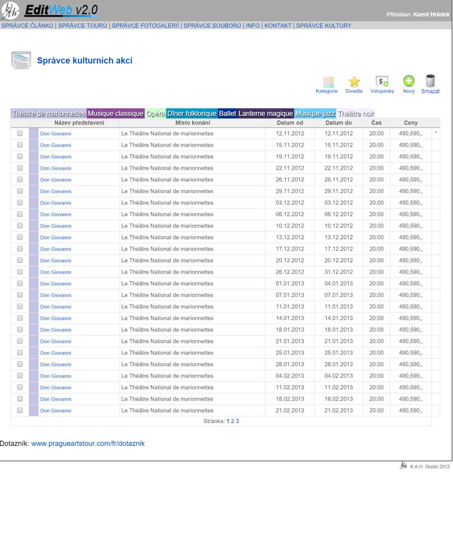The width and height of the screenshot is (453, 546).
Task: Click the Divadla star icon
Action: point(354,82)
